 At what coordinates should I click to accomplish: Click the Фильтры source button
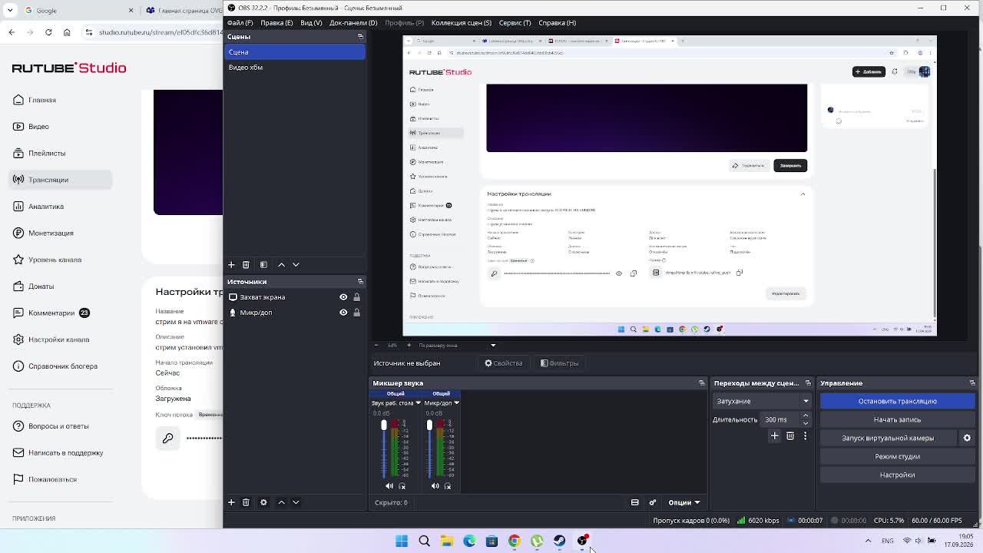coord(559,363)
